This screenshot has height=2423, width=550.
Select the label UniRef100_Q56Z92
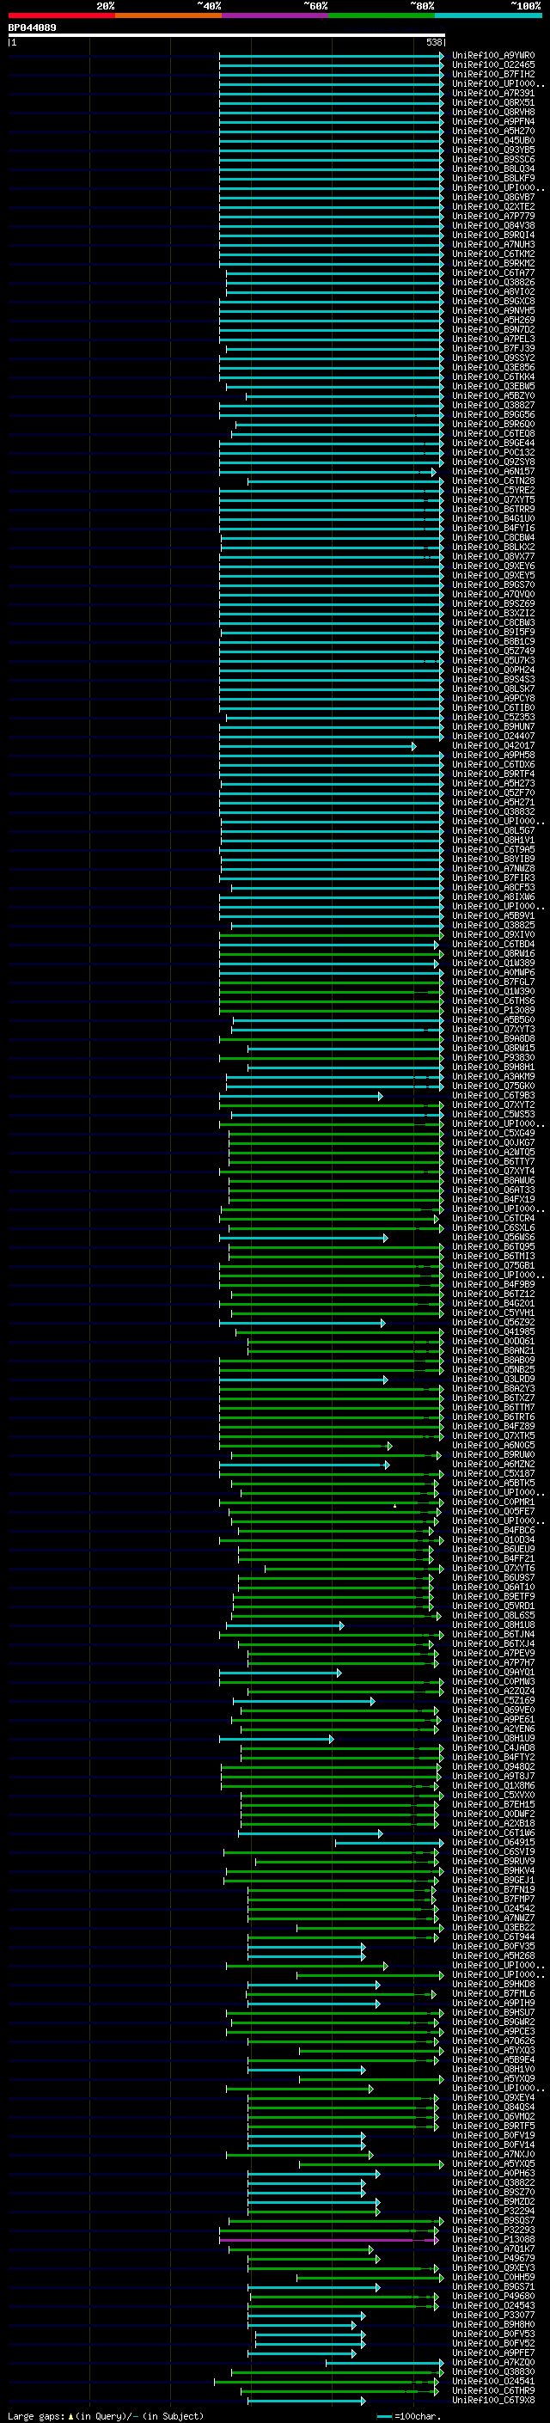click(493, 1323)
